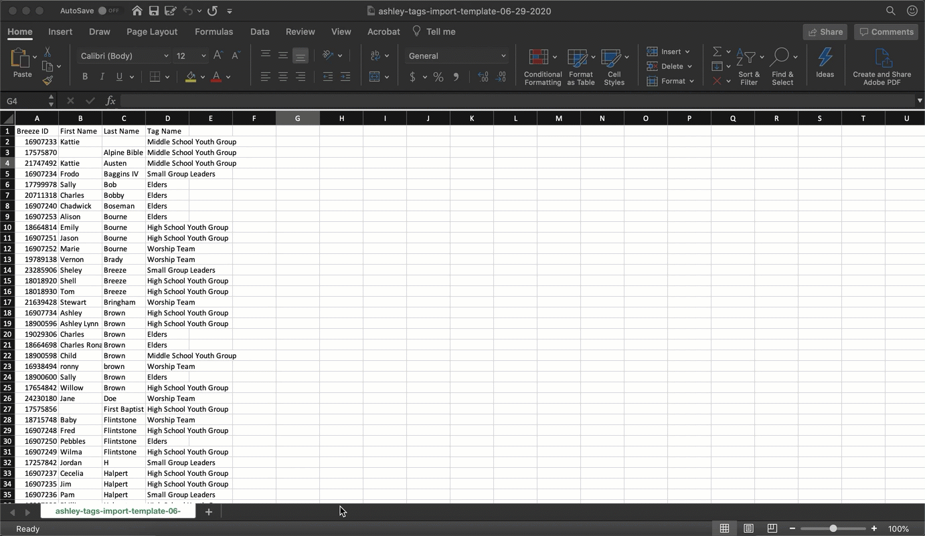Screen dimensions: 925x536
Task: Expand the General number format dropdown
Action: [457, 56]
